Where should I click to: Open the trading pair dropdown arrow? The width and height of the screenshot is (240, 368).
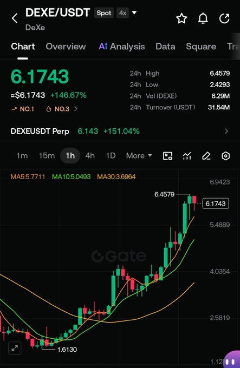coord(134,12)
